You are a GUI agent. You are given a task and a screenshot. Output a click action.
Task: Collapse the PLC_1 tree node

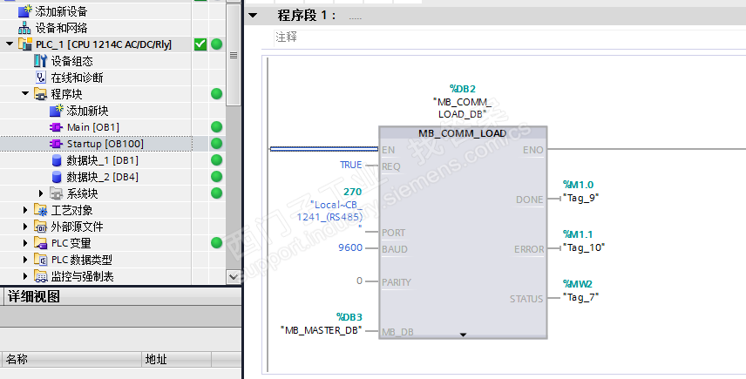(x=10, y=44)
